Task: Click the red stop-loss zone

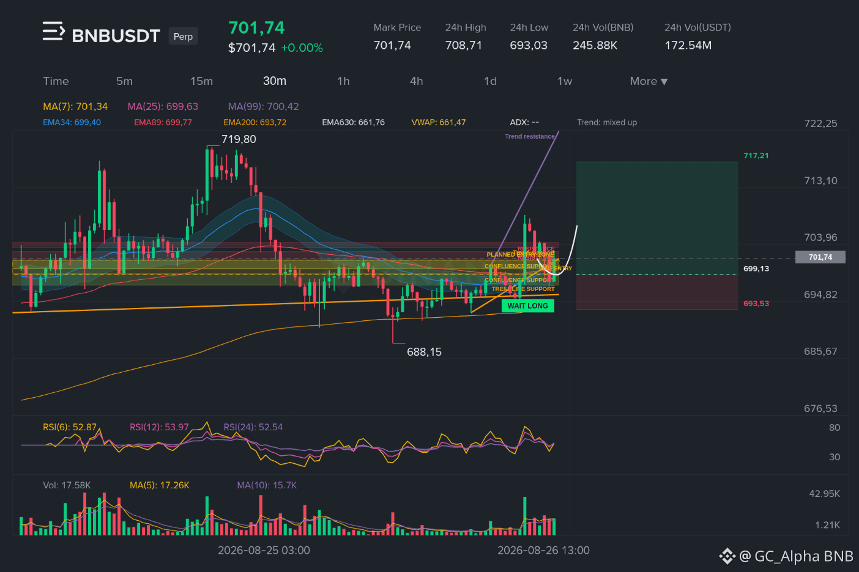Action: point(657,292)
